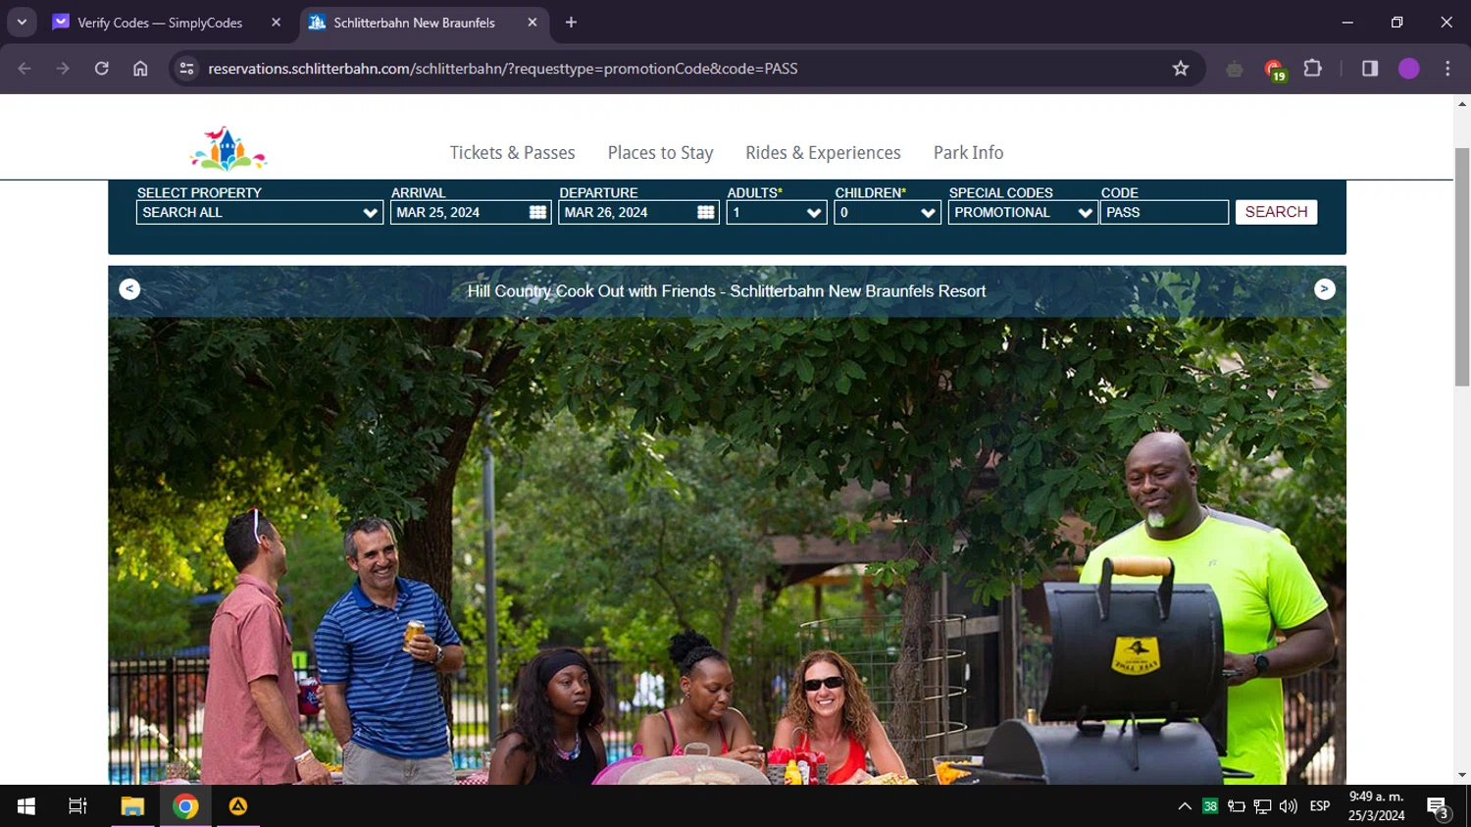The width and height of the screenshot is (1471, 827).
Task: View site information icon in address bar
Action: [186, 69]
